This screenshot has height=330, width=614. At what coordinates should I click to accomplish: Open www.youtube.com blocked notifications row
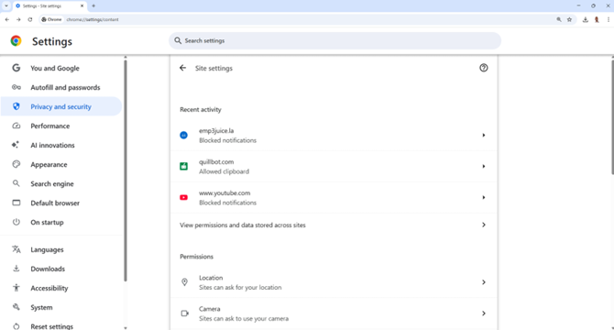[x=334, y=198]
